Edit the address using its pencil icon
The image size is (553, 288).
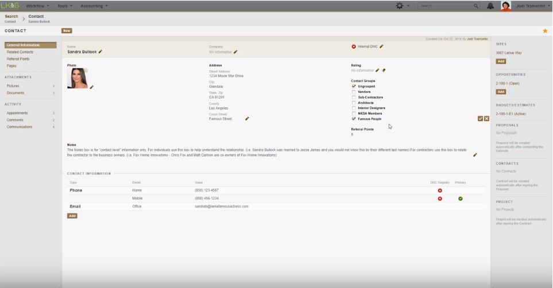247,119
